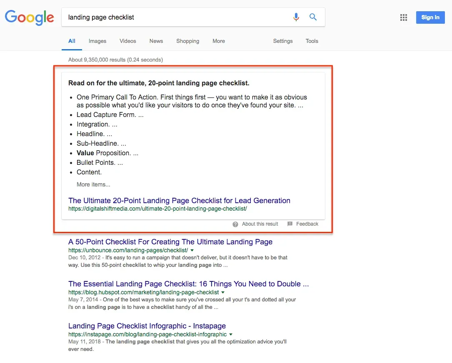The image size is (452, 363).
Task: Open the More search categories menu
Action: (x=218, y=41)
